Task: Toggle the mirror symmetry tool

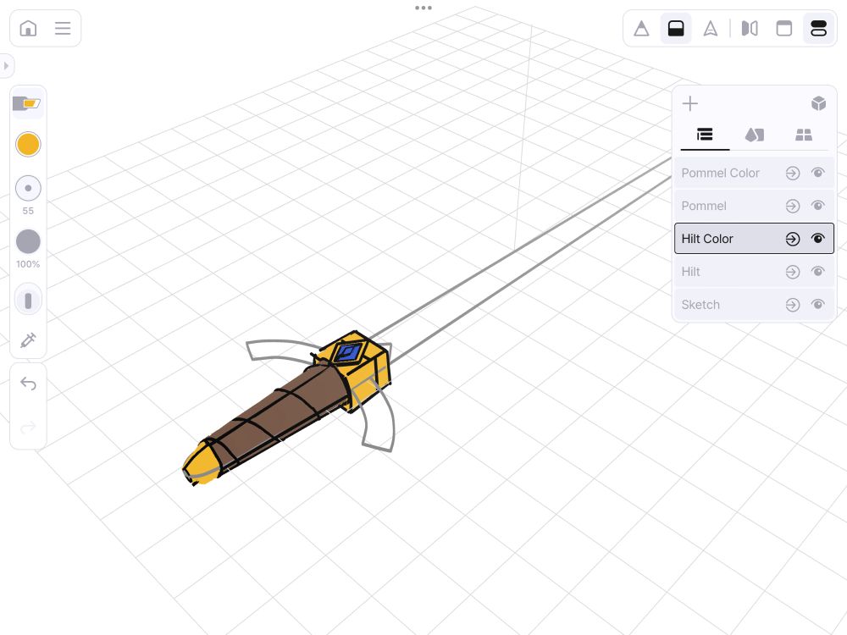Action: (750, 28)
